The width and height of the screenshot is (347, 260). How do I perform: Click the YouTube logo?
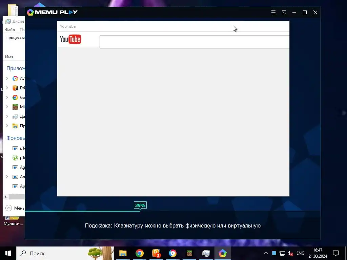(x=70, y=39)
